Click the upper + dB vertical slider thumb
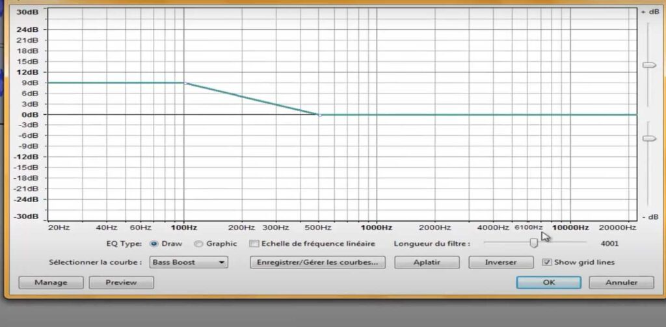This screenshot has height=327, width=666. pyautogui.click(x=649, y=65)
